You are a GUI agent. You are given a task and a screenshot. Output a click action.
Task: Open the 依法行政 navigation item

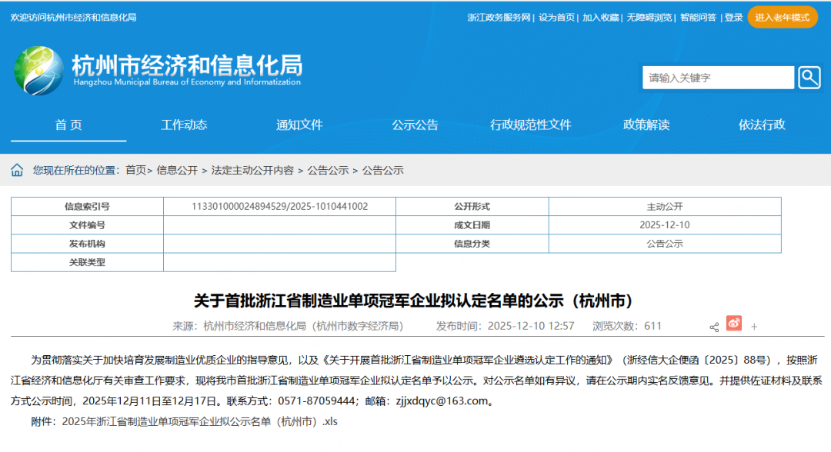[x=762, y=125]
